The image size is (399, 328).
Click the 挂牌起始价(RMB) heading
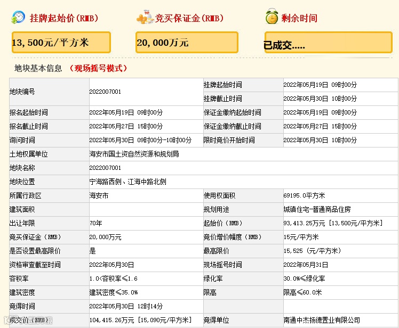(64, 18)
